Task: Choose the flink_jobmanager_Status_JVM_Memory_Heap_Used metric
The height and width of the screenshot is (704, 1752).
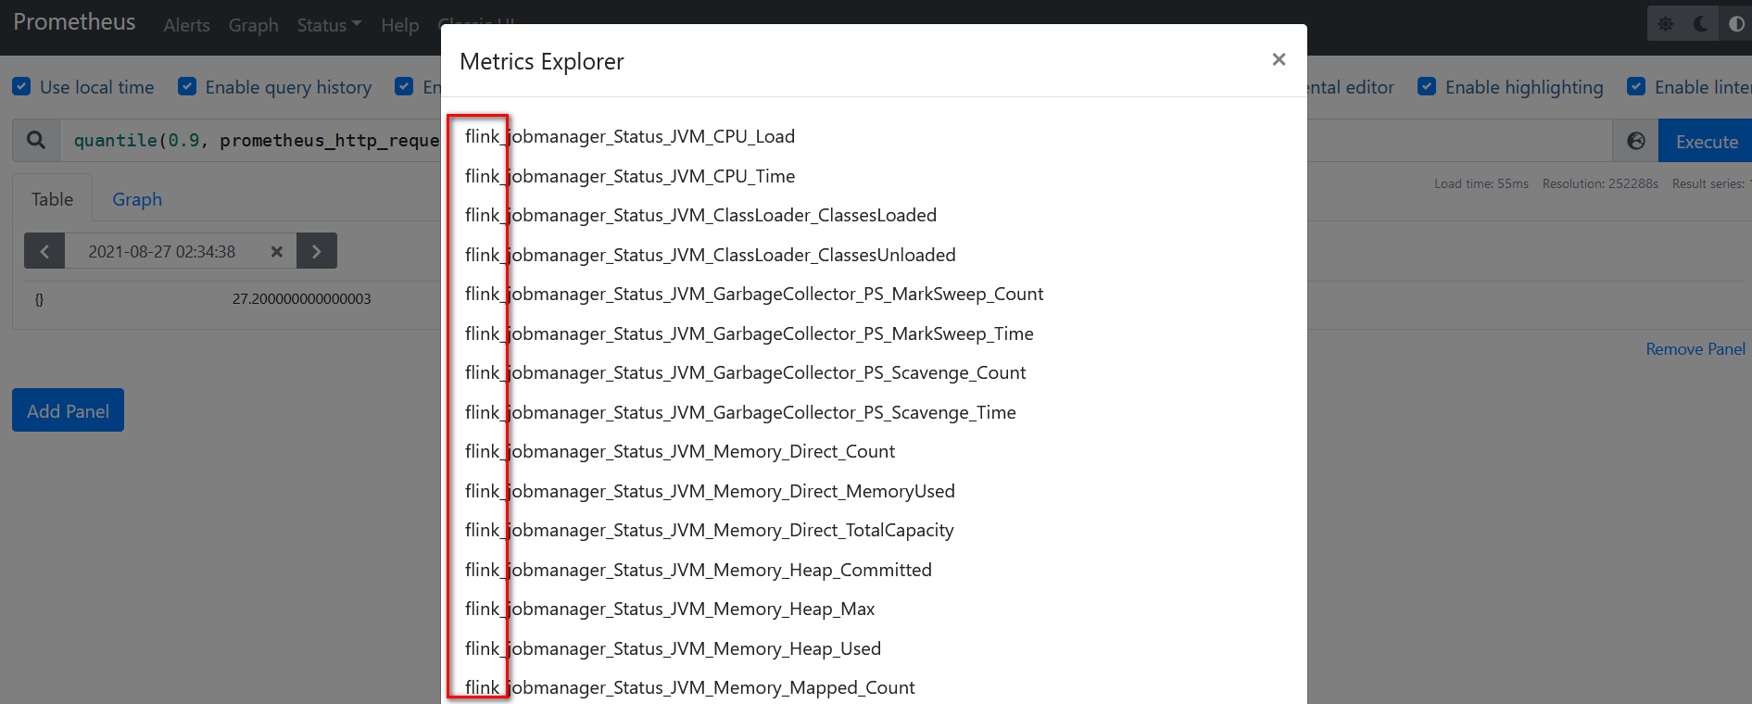Action: (673, 648)
